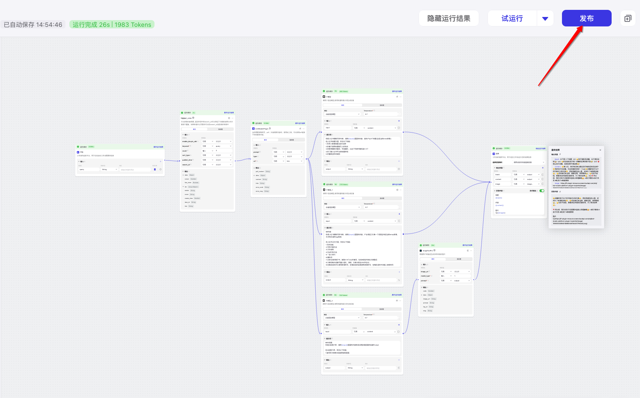The height and width of the screenshot is (398, 640).
Task: Click the 试运行 test run button
Action: coord(512,18)
